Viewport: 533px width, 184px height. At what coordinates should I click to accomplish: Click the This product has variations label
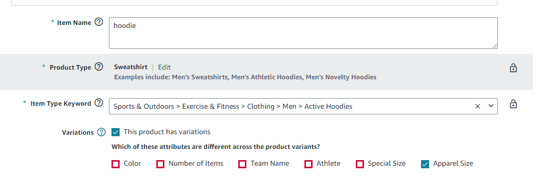point(167,132)
